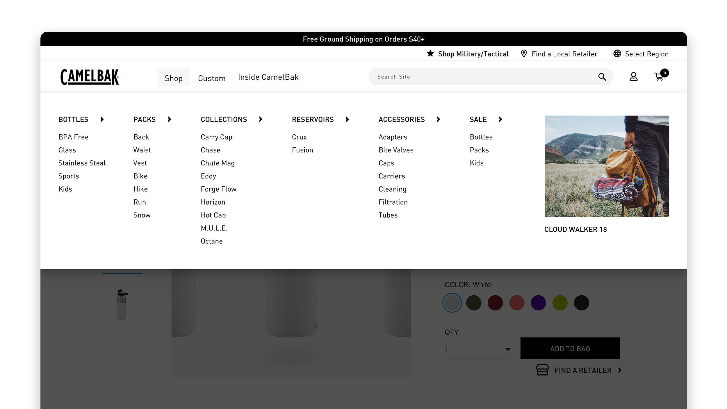Click the Add to Bag button

(570, 348)
